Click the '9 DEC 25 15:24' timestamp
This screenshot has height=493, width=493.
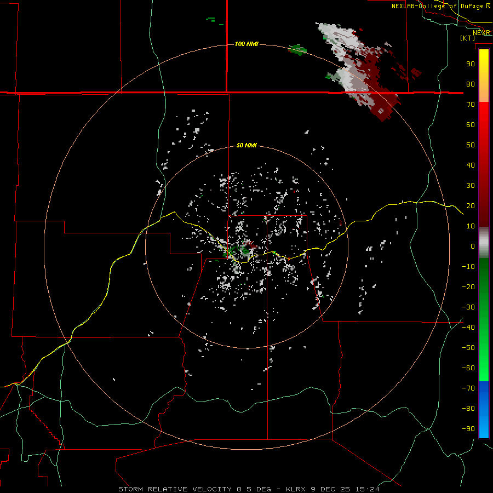(345, 489)
